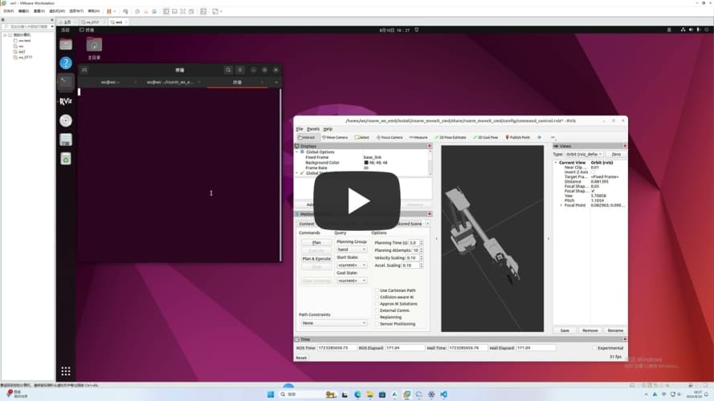
Task: Activate the Focus Camera tool
Action: 390,137
